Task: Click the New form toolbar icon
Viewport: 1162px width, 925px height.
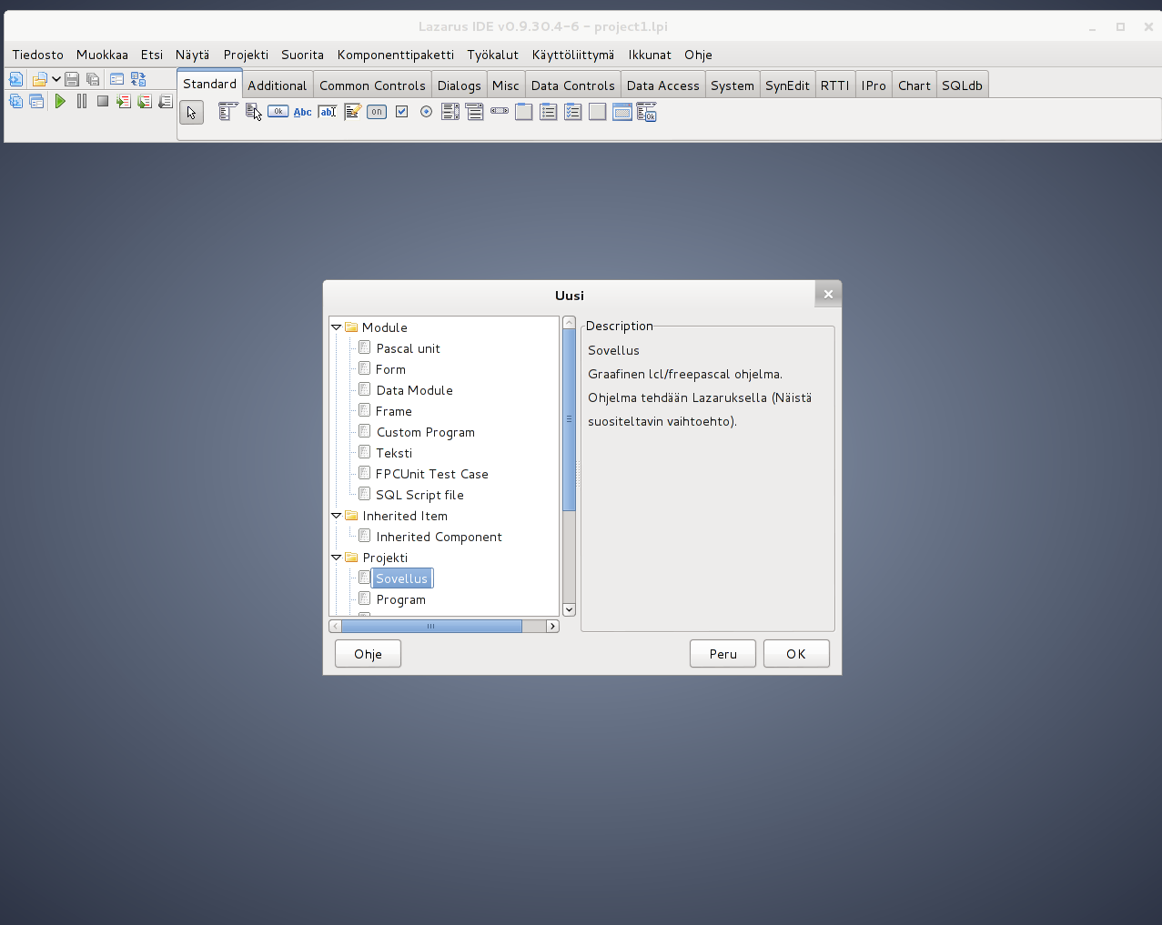Action: point(116,79)
